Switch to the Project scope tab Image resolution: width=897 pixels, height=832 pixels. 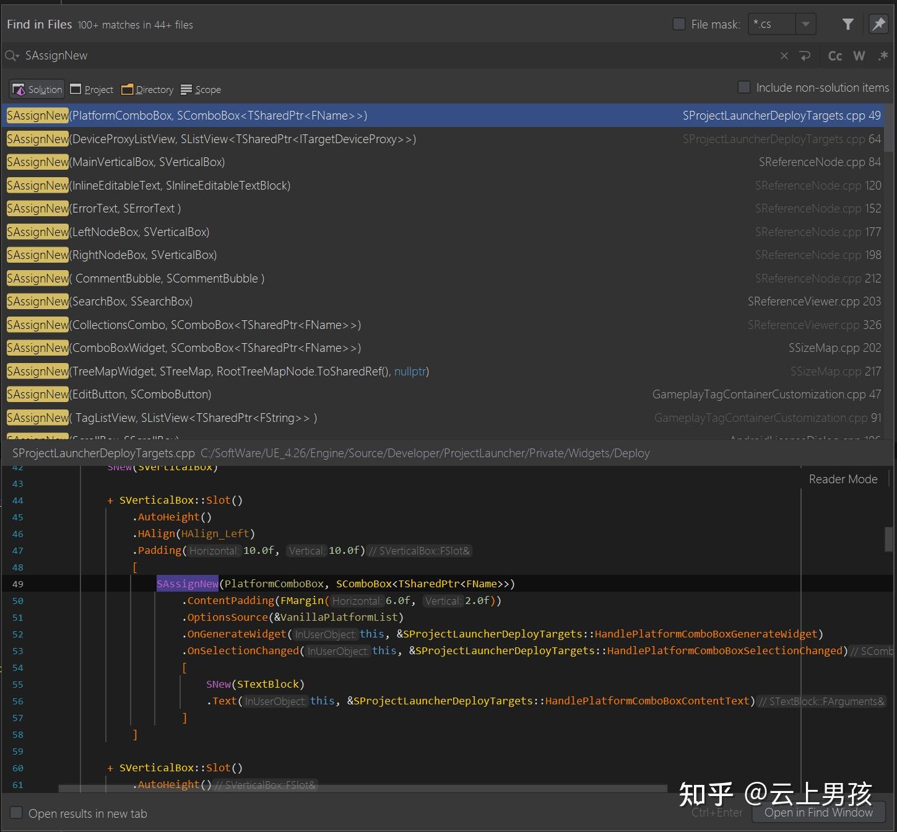click(92, 89)
